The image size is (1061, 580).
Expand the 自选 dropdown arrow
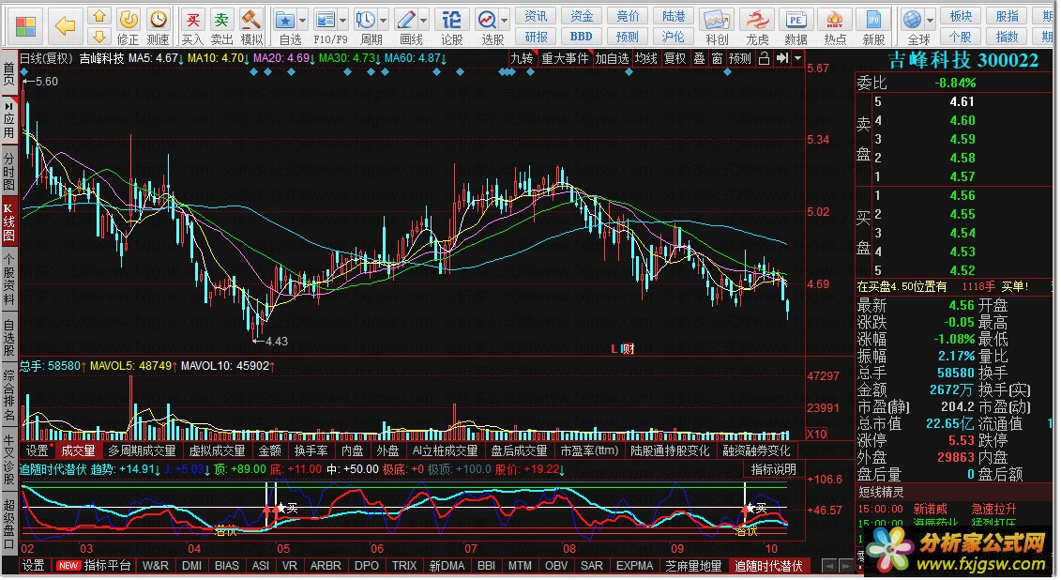pos(302,21)
